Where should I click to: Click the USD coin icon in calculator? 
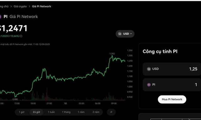tap(149, 69)
